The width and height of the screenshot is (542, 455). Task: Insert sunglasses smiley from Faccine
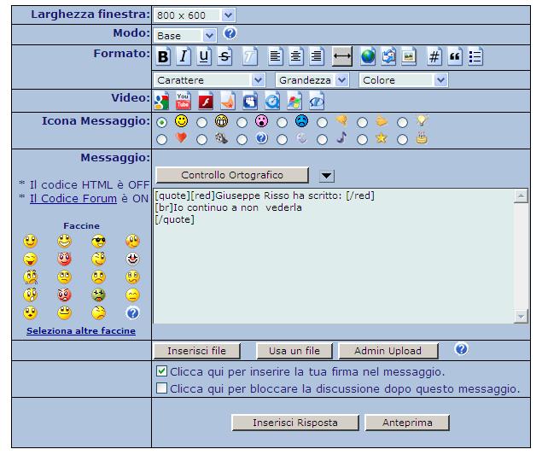(x=98, y=241)
